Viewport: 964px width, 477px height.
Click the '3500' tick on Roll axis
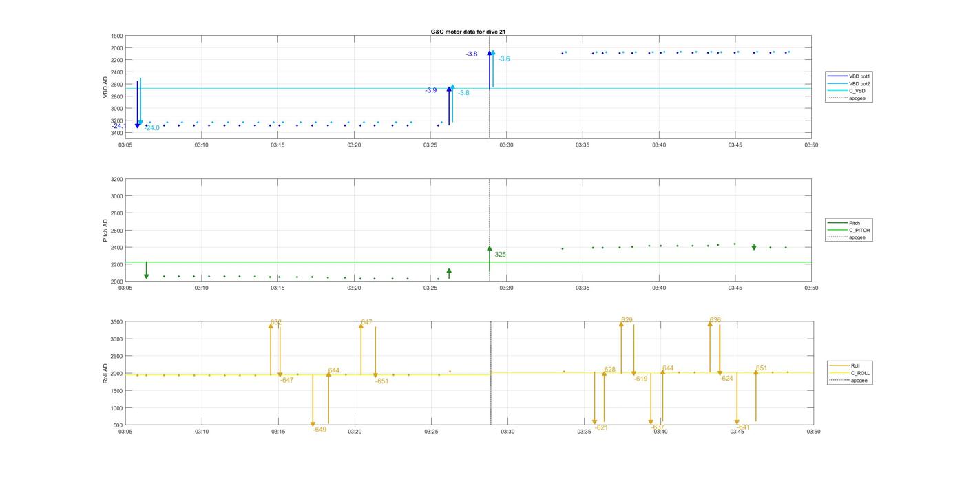click(x=117, y=322)
